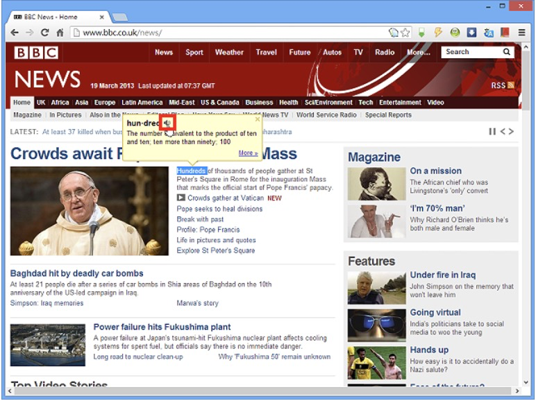Expand the More… menu

419,52
